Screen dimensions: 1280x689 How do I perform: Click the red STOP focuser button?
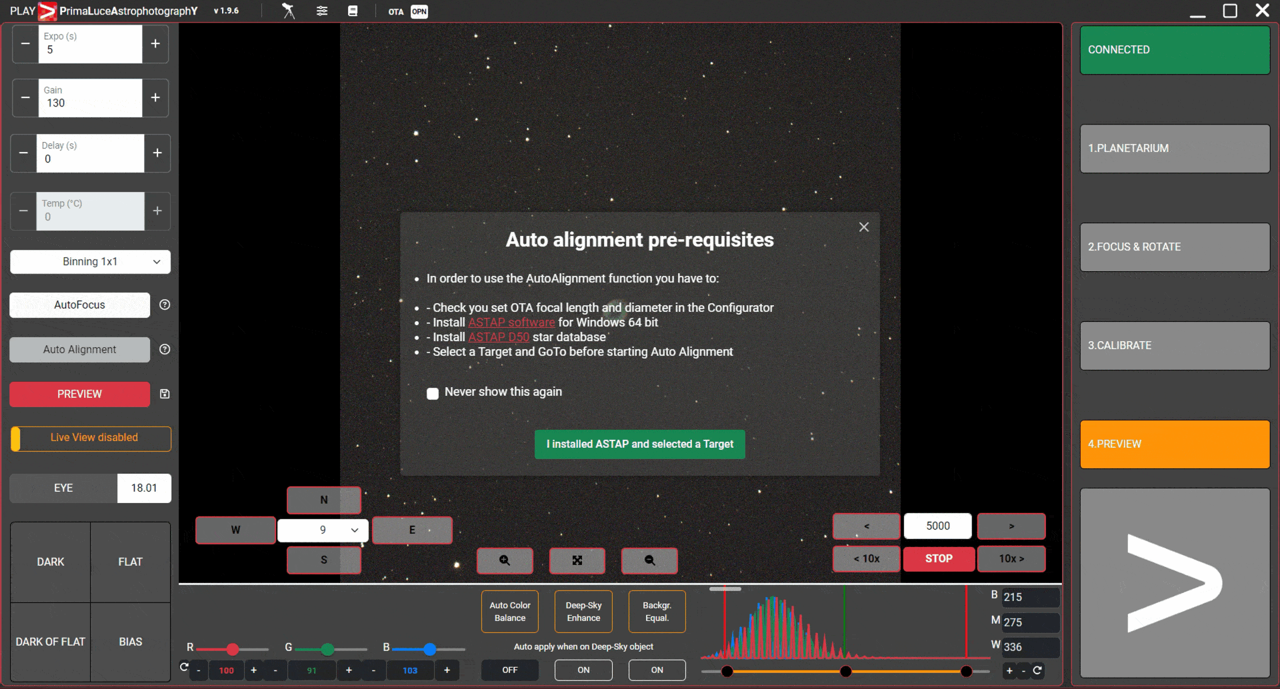pos(939,559)
